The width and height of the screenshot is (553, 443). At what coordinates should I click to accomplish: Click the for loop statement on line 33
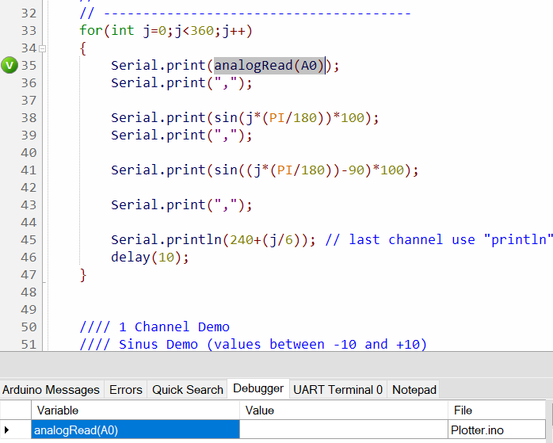coord(166,31)
